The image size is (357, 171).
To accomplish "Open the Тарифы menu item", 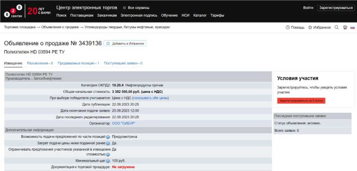I will tap(217, 15).
